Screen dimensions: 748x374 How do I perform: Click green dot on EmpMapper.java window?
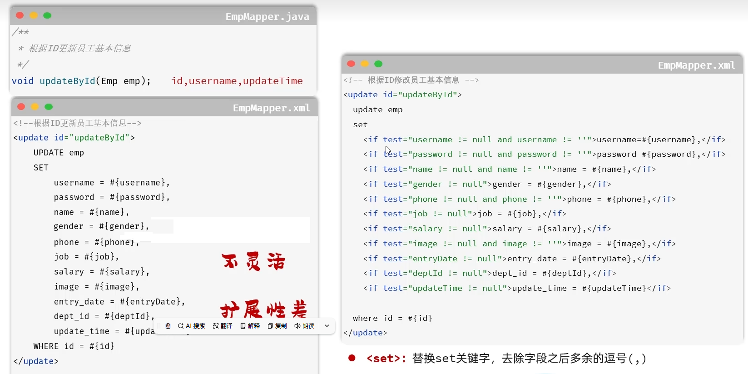(x=47, y=15)
